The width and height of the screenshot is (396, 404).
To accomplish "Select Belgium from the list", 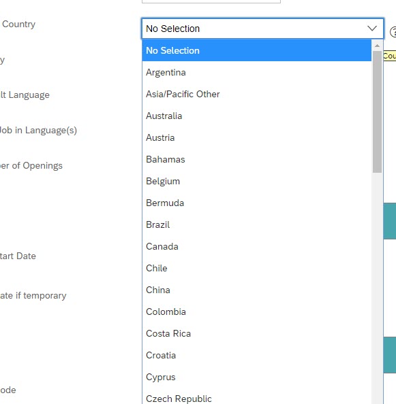I will coord(256,181).
